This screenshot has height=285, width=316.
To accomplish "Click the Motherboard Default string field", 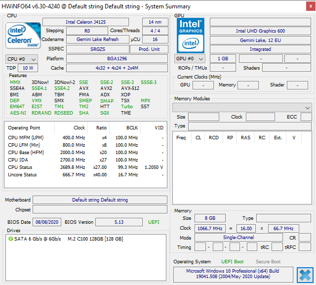I will click(100, 200).
